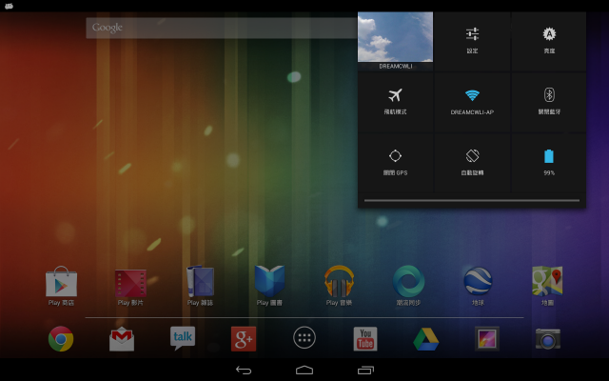This screenshot has width=609, height=381.
Task: Open the battery 99% tile
Action: coord(549,163)
